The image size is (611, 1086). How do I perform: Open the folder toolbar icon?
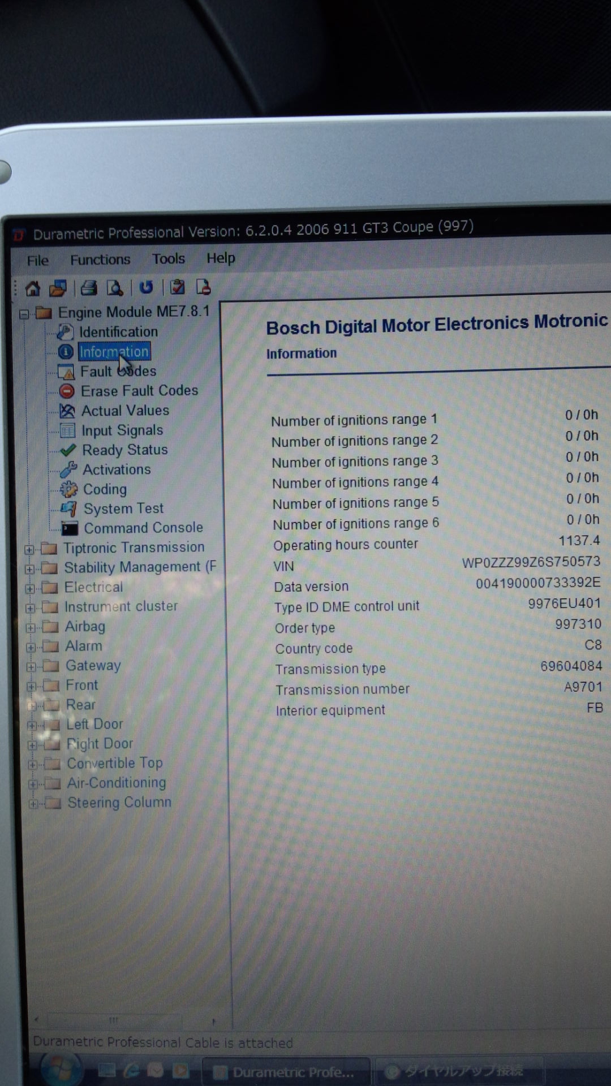[58, 288]
